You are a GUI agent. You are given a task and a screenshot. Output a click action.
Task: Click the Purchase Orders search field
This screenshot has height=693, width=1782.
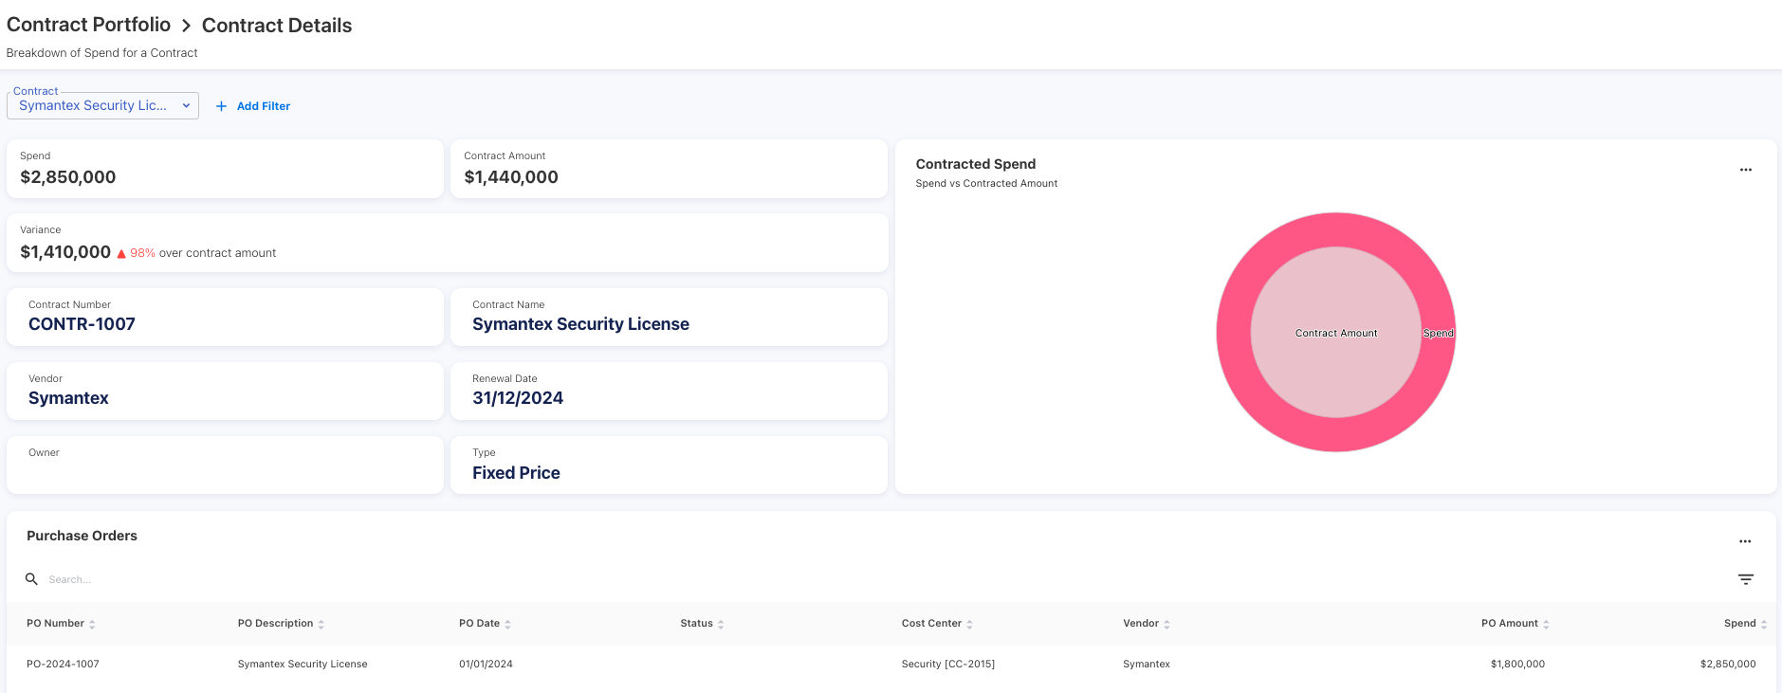pos(190,579)
